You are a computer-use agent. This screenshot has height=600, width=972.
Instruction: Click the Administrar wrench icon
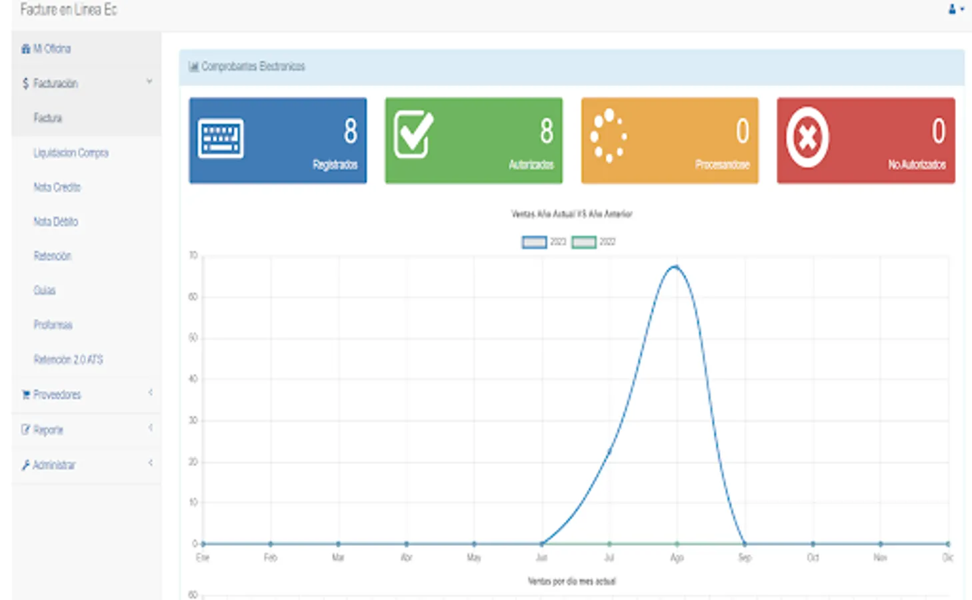(x=25, y=465)
